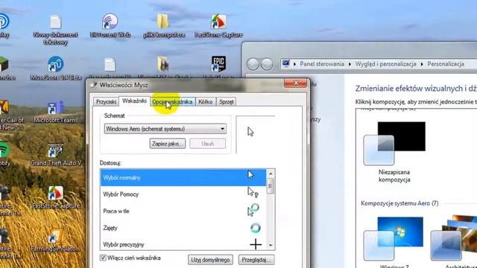Image resolution: width=477 pixels, height=268 pixels.
Task: Select Wybór Pomocy list entry
Action: (x=183, y=194)
